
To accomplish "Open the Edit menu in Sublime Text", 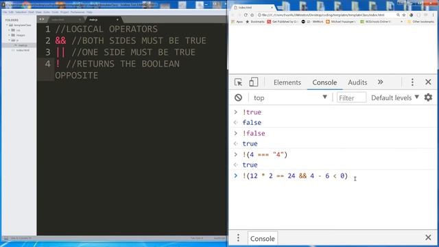I will (11, 12).
